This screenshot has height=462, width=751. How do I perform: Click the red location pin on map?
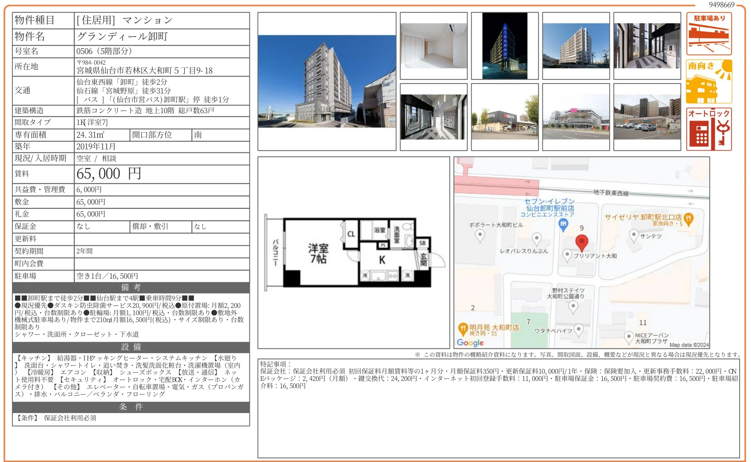tap(582, 244)
